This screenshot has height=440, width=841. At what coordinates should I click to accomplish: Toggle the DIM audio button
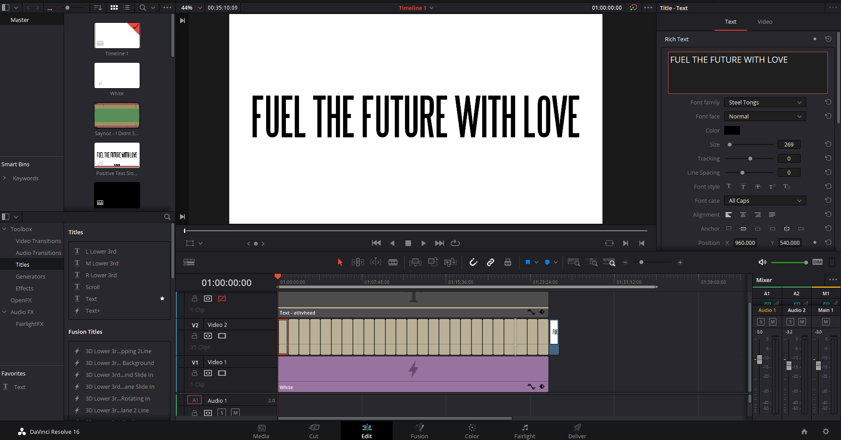coord(817,262)
